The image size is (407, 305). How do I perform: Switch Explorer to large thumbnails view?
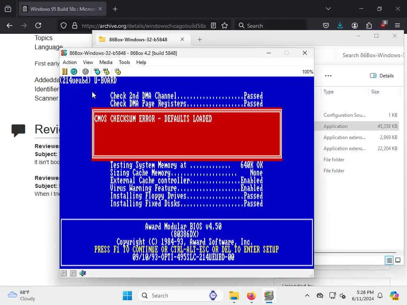[x=398, y=260]
